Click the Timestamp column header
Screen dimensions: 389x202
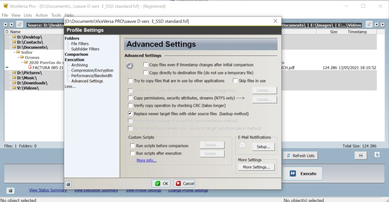357,32
